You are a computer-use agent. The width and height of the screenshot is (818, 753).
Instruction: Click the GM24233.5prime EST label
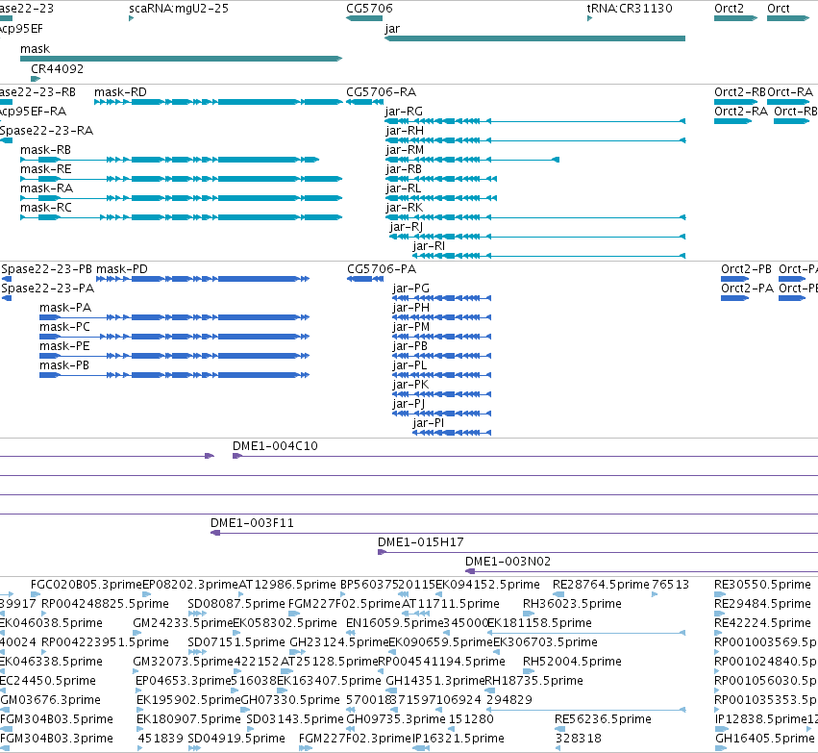pos(183,623)
